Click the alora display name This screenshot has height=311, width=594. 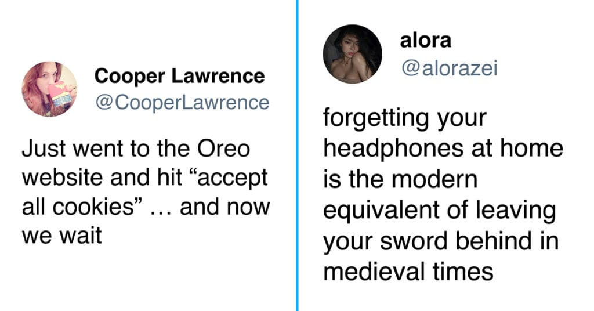425,41
